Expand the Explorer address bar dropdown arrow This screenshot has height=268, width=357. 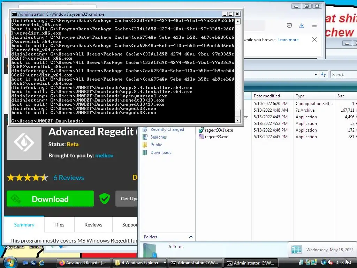315,75
